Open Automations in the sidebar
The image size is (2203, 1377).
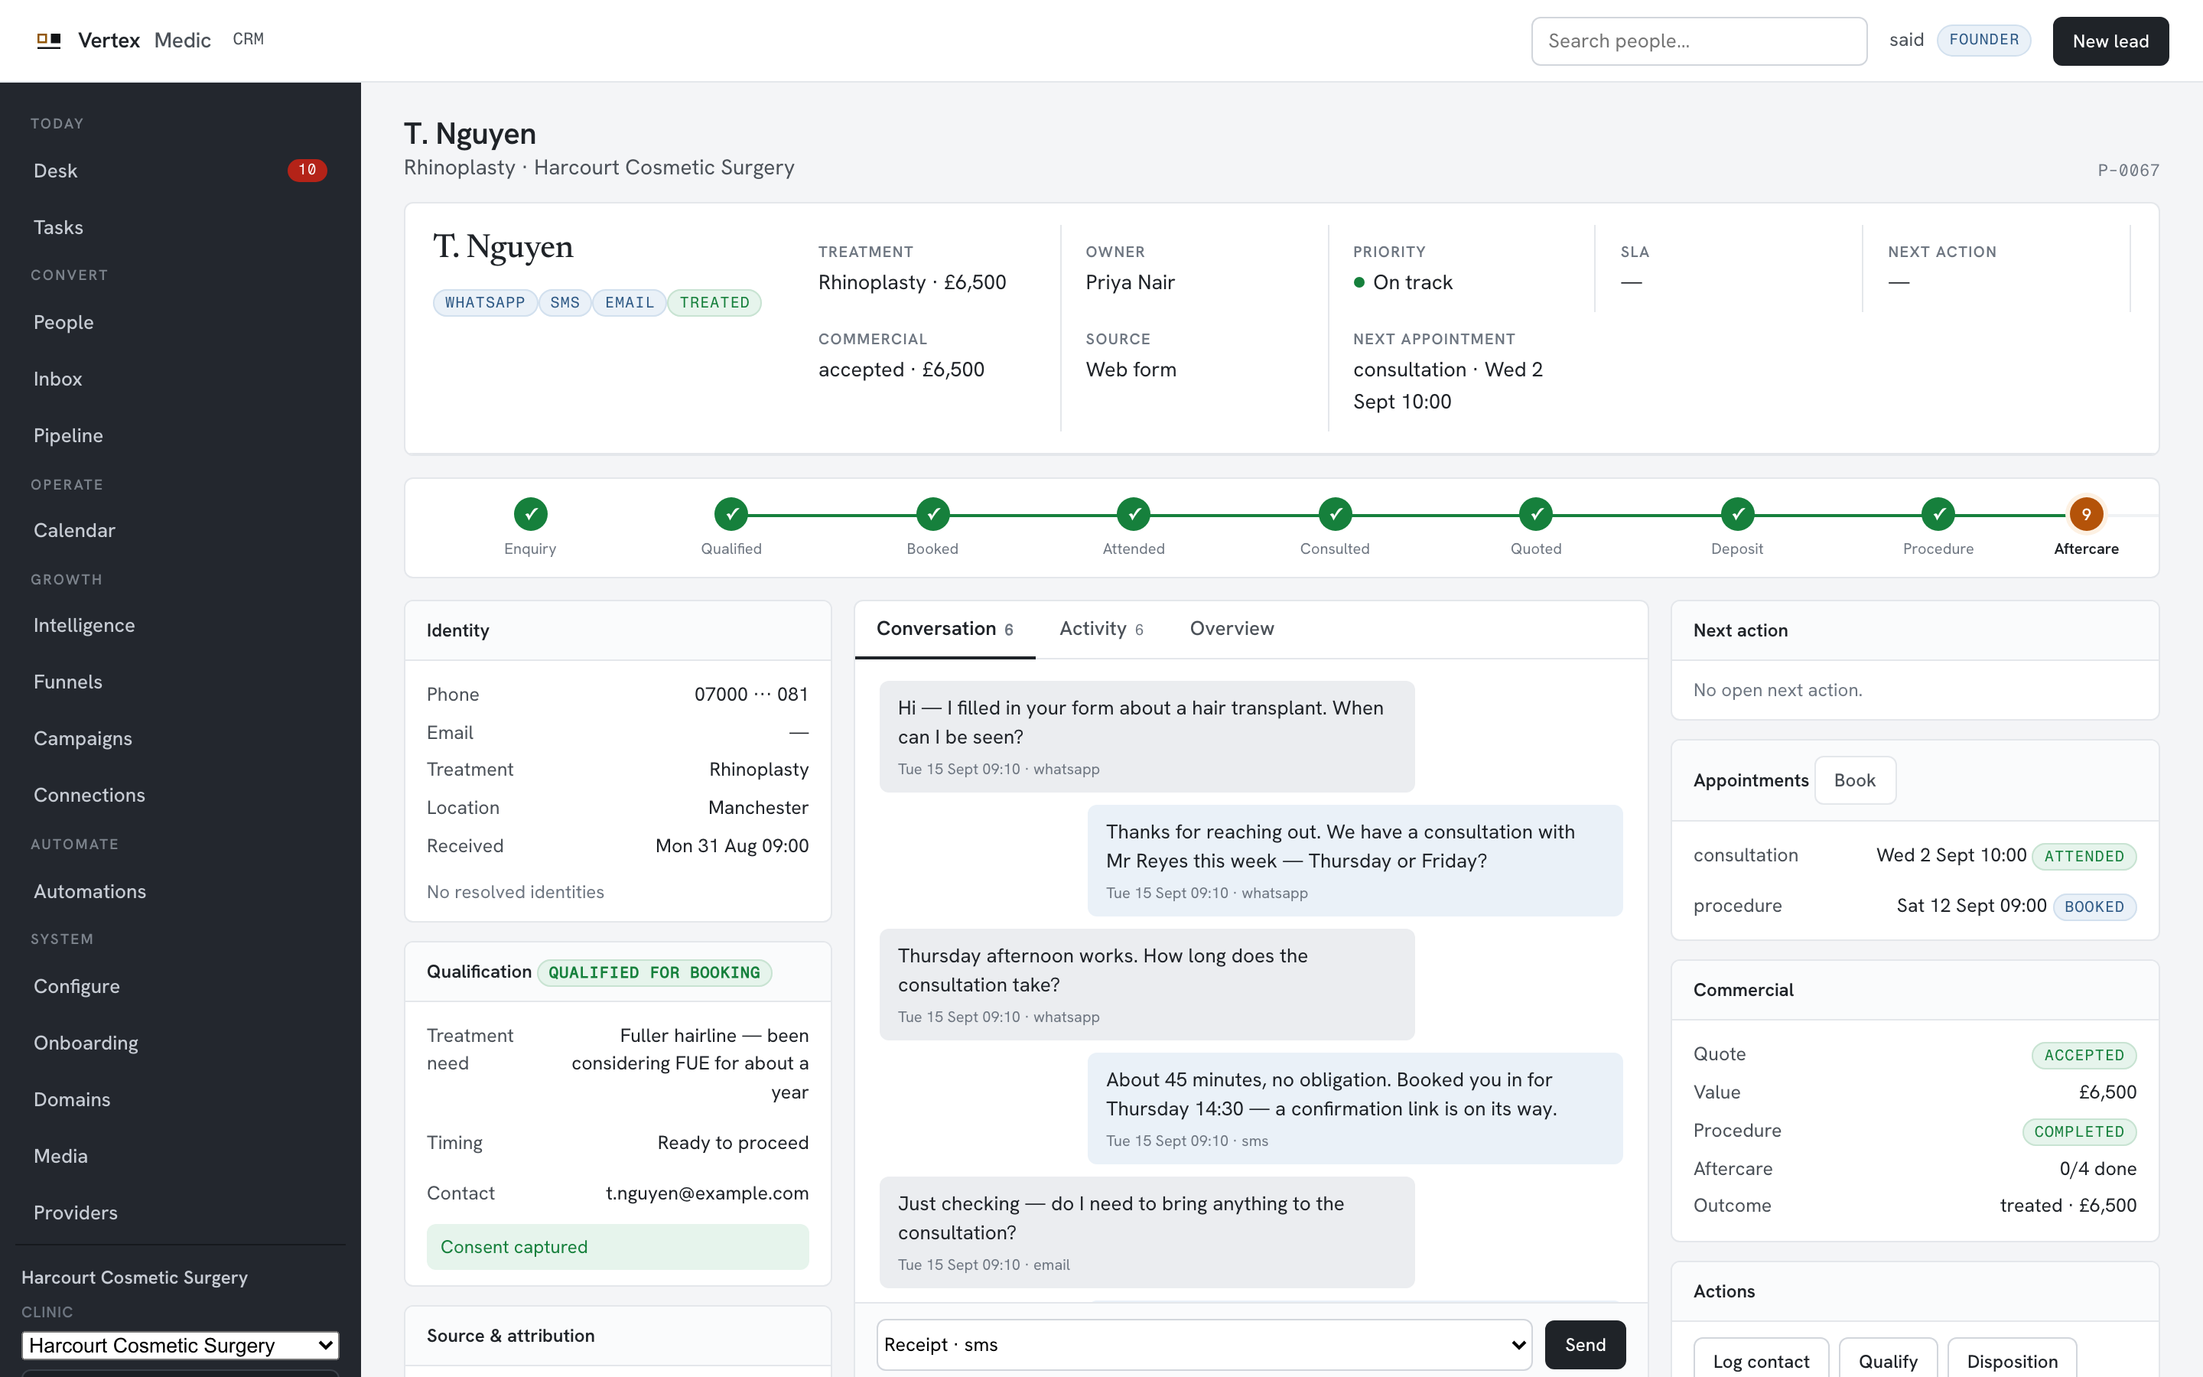[x=181, y=891]
